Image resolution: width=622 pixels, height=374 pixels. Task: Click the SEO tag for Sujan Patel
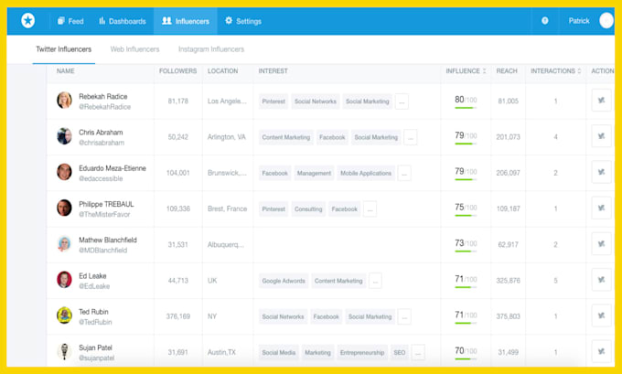coord(400,353)
